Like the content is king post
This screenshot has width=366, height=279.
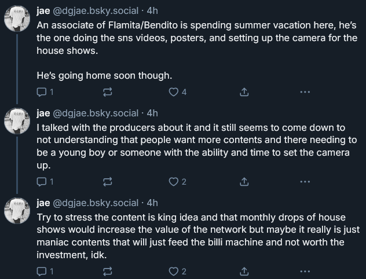(173, 271)
